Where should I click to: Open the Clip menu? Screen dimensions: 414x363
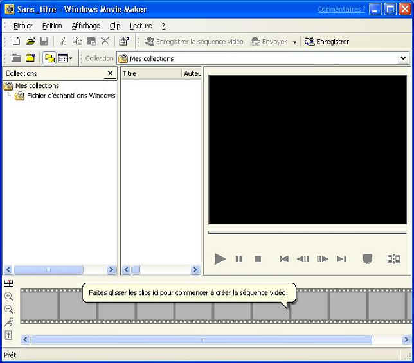pyautogui.click(x=115, y=26)
